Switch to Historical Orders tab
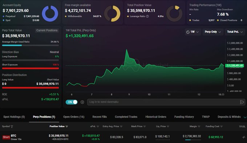 click(155, 117)
